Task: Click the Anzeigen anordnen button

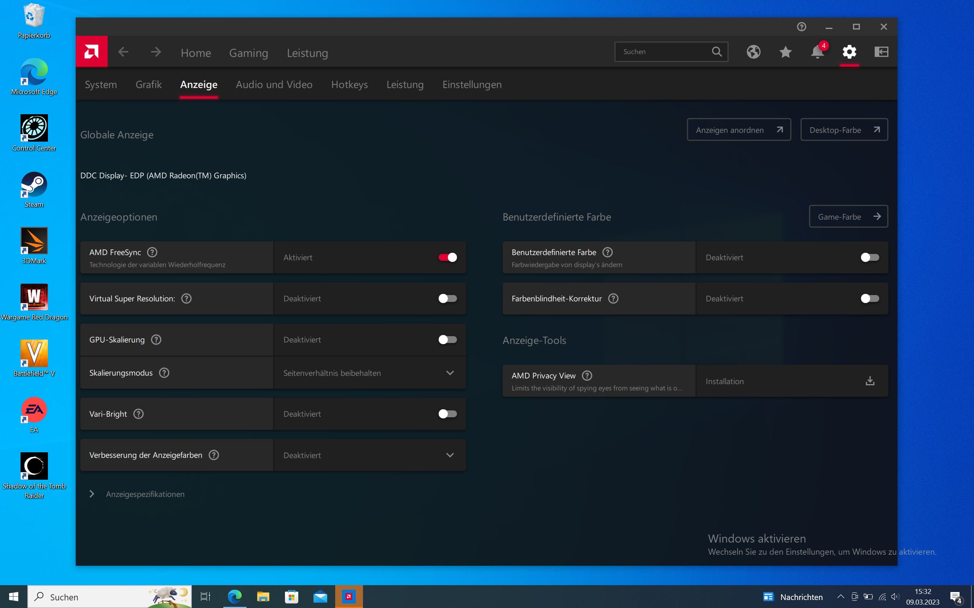Action: pos(738,130)
